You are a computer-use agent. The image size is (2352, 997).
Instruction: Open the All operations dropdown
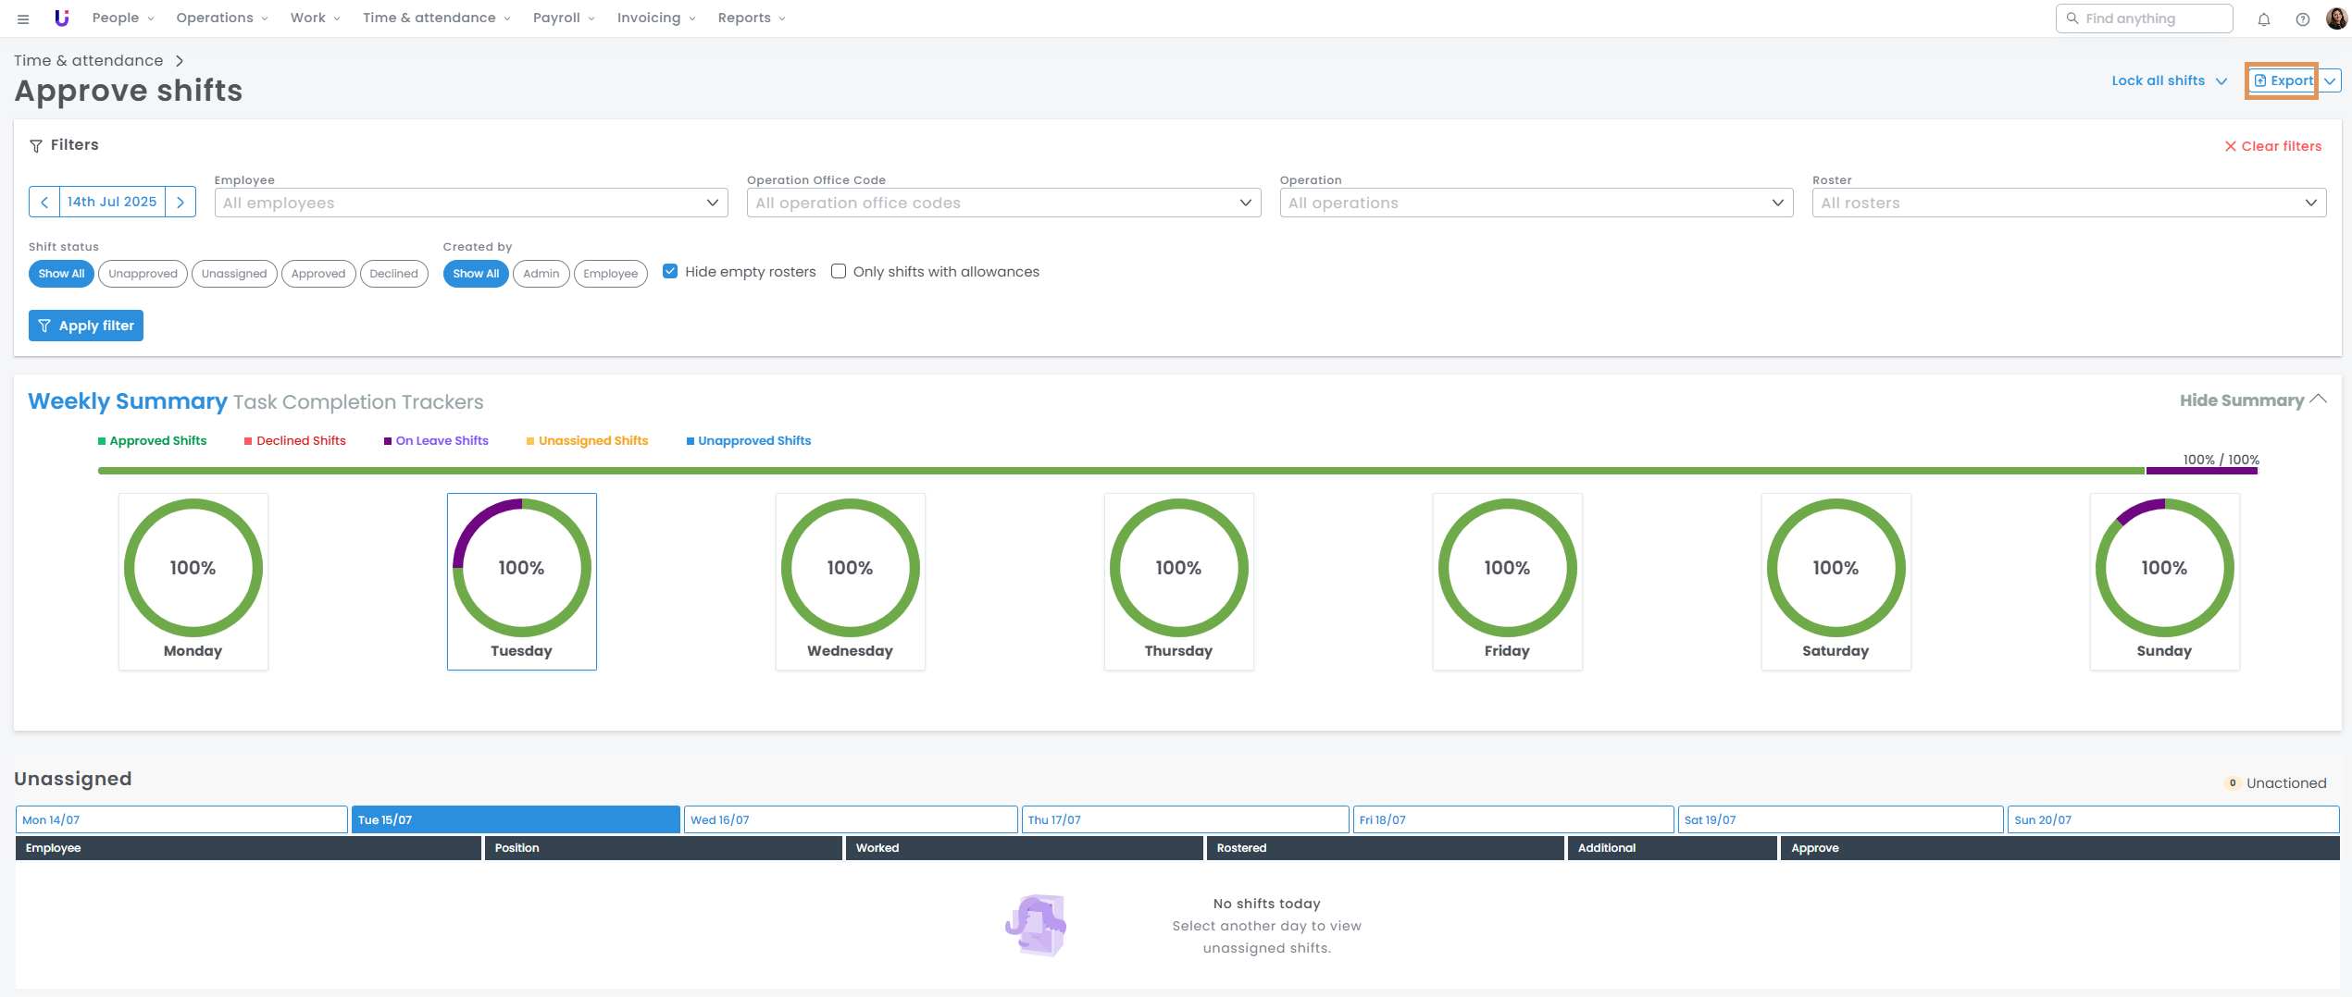(1536, 203)
